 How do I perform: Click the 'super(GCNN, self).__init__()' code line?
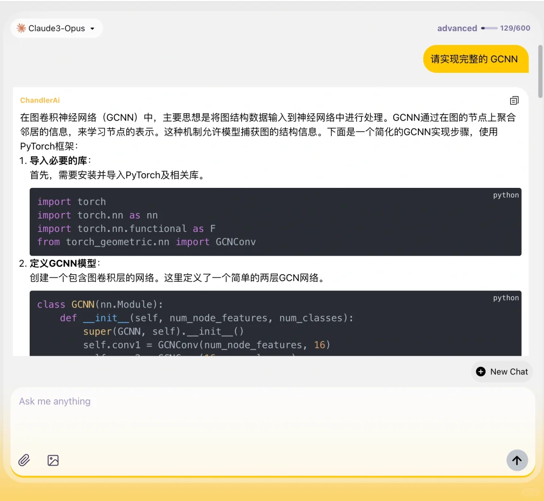pyautogui.click(x=163, y=331)
